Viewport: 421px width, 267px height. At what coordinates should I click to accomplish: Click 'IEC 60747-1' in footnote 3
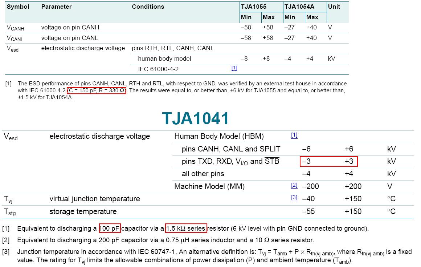coord(156,252)
